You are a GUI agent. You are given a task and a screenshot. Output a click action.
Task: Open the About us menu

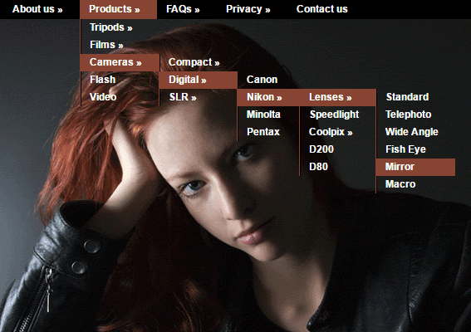pyautogui.click(x=37, y=9)
